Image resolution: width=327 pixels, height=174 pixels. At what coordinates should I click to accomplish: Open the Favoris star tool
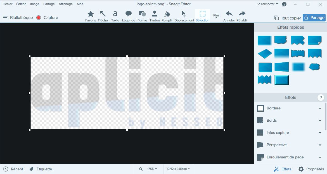click(91, 16)
